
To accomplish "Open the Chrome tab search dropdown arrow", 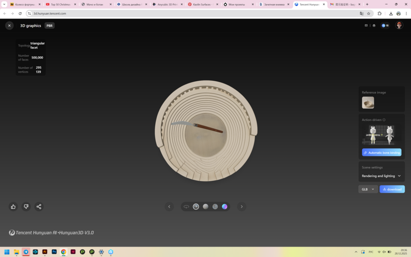I will click(4, 4).
